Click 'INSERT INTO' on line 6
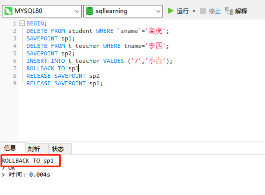Image resolution: width=265 pixels, height=195 pixels. tap(46, 61)
